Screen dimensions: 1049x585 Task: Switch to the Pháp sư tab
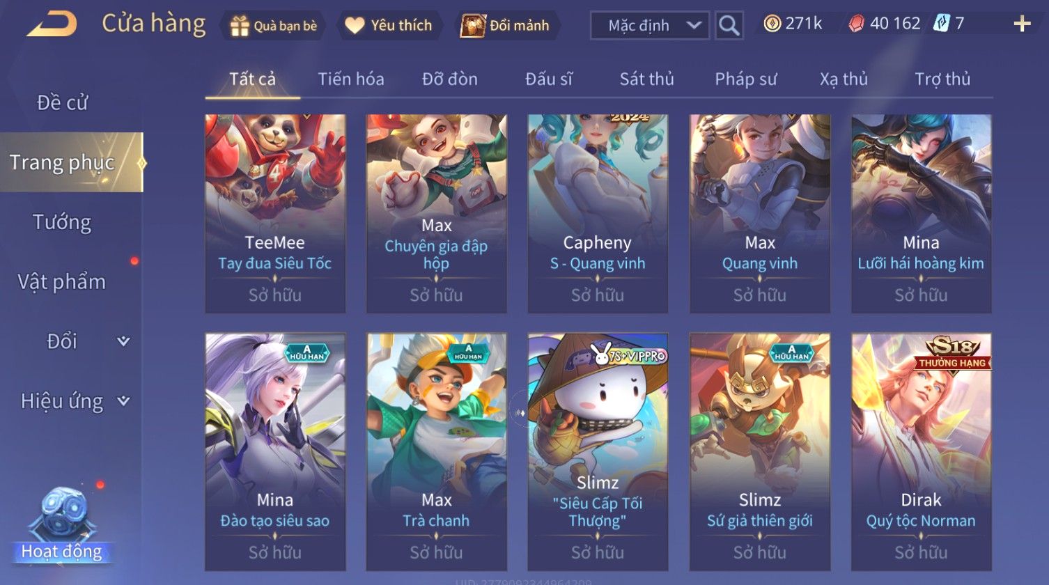[x=745, y=79]
